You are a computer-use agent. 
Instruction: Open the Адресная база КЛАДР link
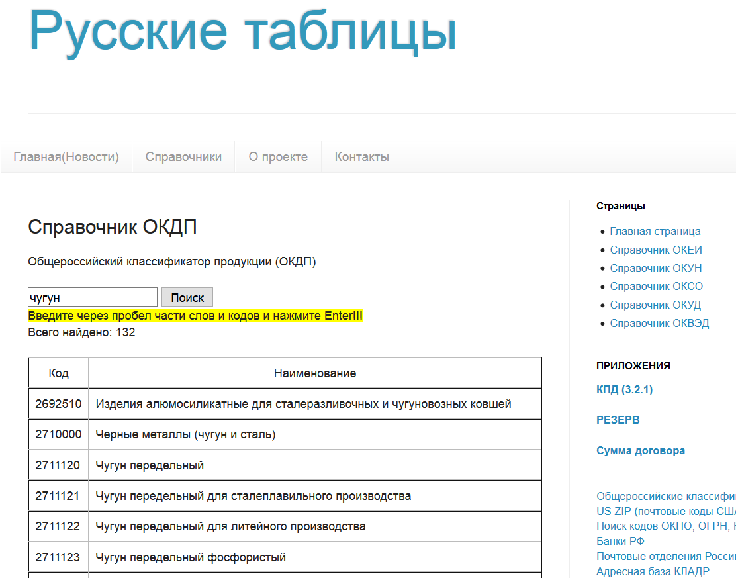[x=651, y=571]
